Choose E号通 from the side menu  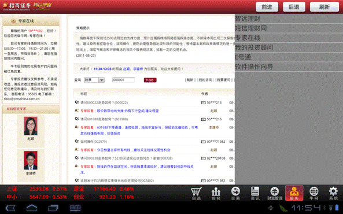[289, 57]
